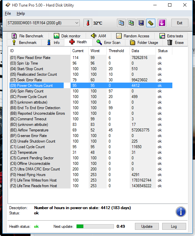This screenshot has width=195, height=236.
Task: Switch to the File Benchmark tab
Action: (28, 36)
